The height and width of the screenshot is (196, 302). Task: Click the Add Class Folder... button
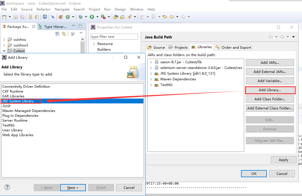pyautogui.click(x=270, y=99)
